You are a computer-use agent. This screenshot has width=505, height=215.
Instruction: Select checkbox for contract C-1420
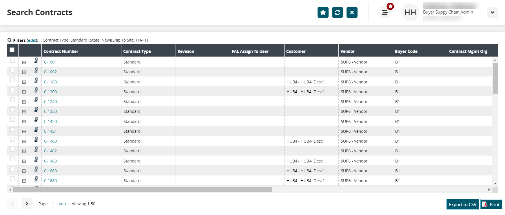point(12,119)
